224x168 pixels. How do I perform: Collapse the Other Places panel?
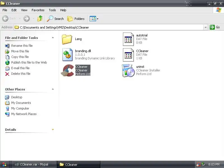pyautogui.click(x=53, y=89)
